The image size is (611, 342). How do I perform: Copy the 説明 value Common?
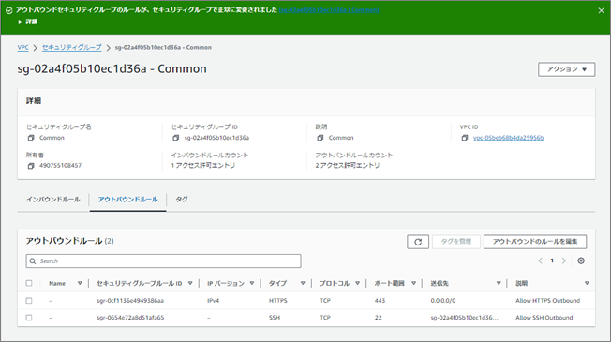pyautogui.click(x=320, y=138)
